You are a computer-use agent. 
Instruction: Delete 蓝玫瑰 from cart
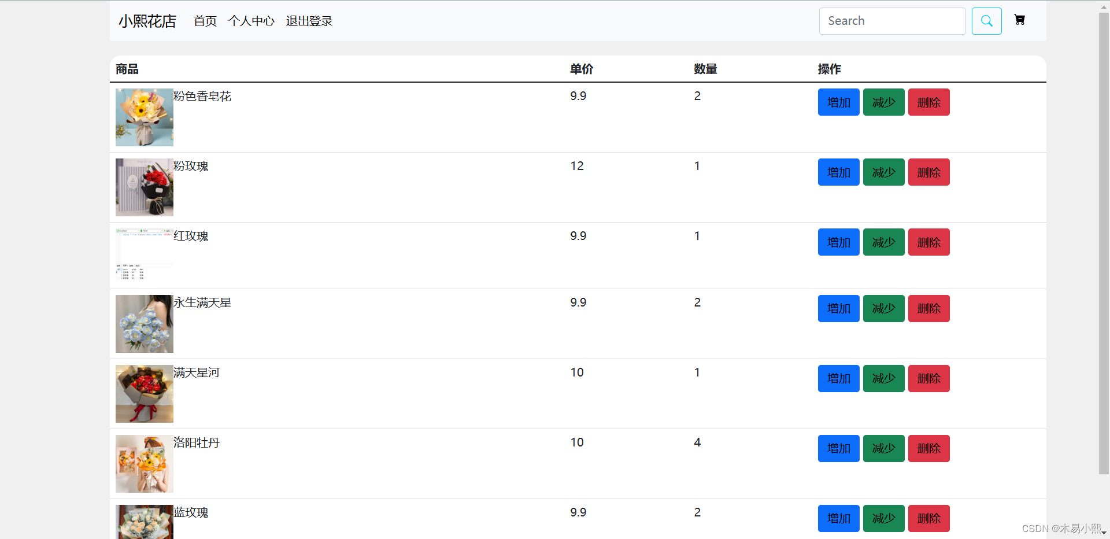tap(928, 519)
